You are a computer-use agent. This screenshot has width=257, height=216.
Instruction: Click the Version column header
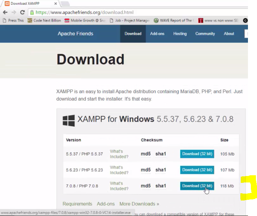pos(73,140)
